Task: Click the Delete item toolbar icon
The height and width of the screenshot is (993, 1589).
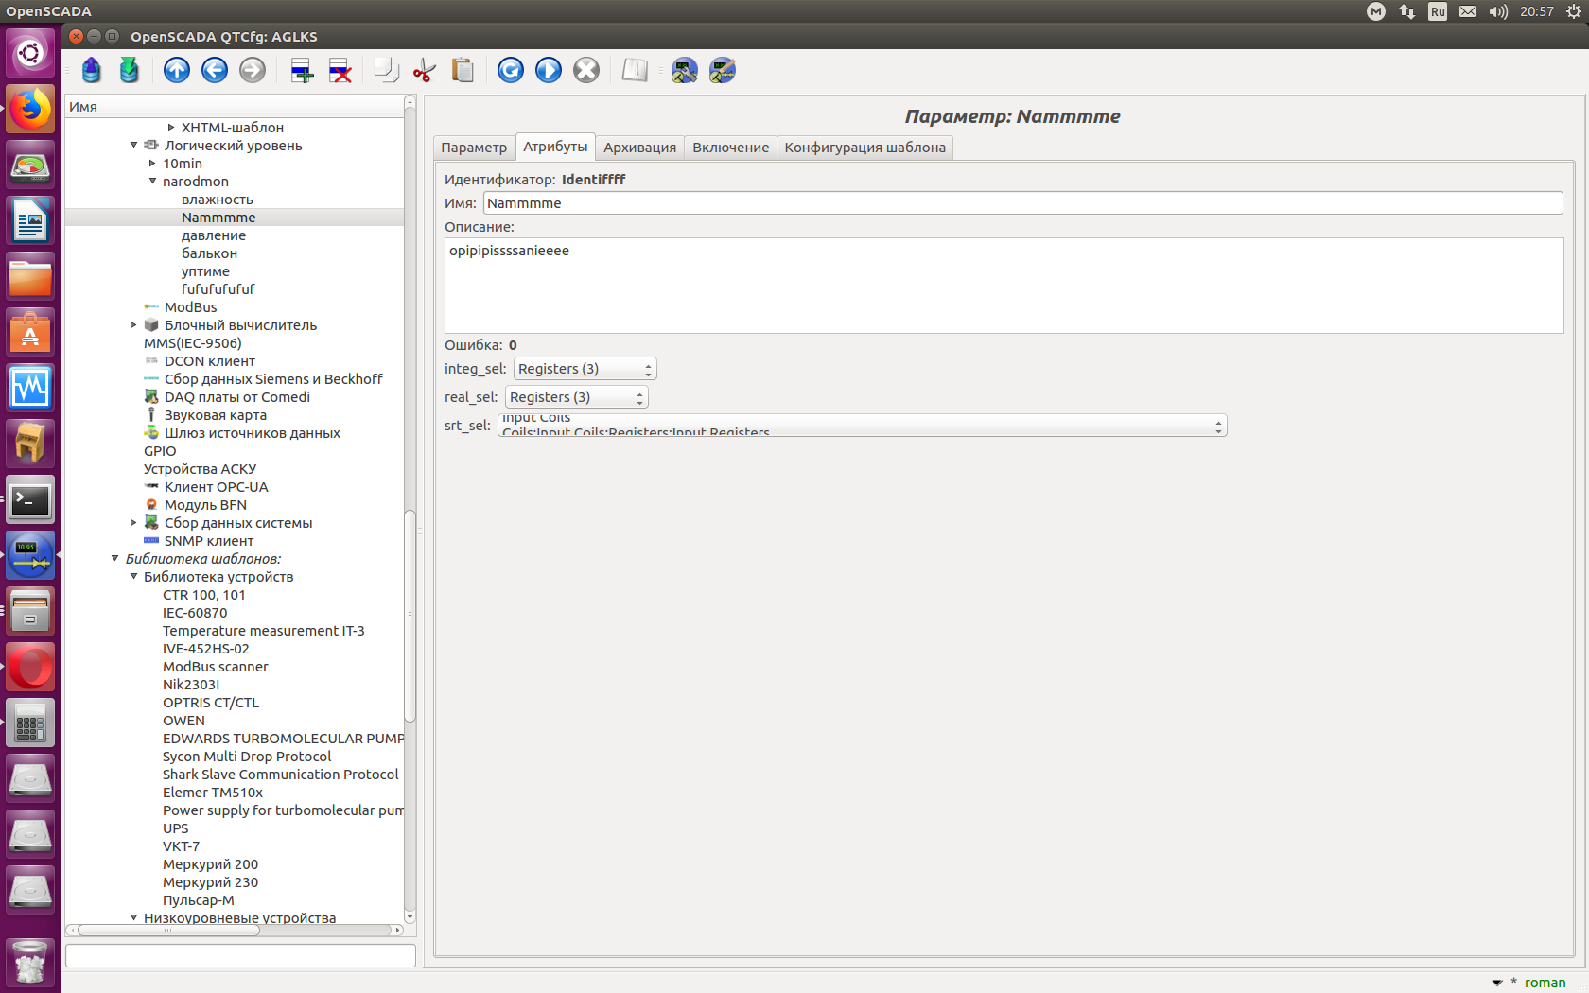Action: coord(340,70)
